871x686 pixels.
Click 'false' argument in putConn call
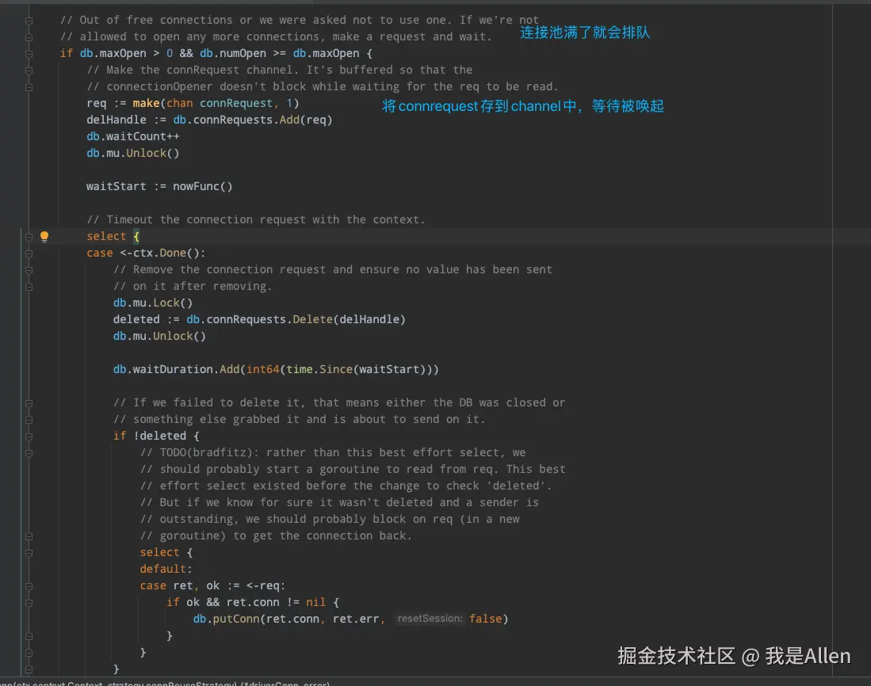point(486,619)
